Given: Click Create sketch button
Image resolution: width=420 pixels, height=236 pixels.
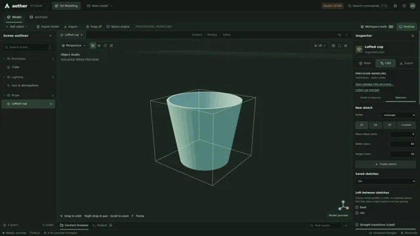Looking at the screenshot, I should [385, 165].
